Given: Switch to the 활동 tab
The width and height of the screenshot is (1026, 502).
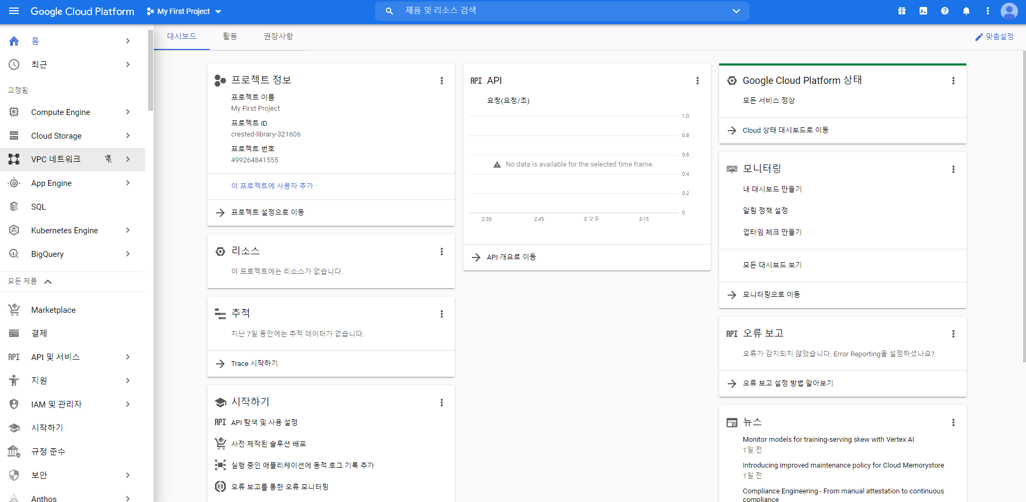Looking at the screenshot, I should (x=230, y=37).
